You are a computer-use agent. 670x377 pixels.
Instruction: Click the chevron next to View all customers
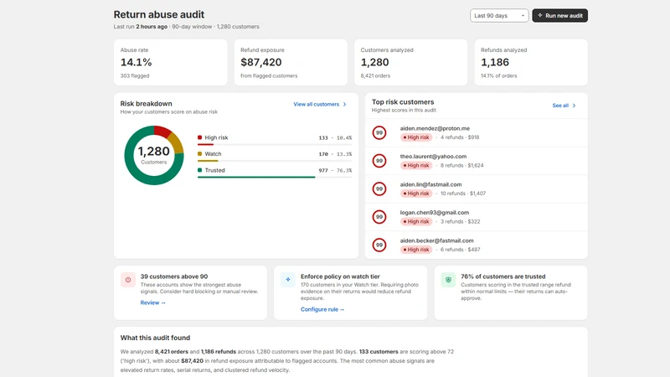tap(345, 104)
